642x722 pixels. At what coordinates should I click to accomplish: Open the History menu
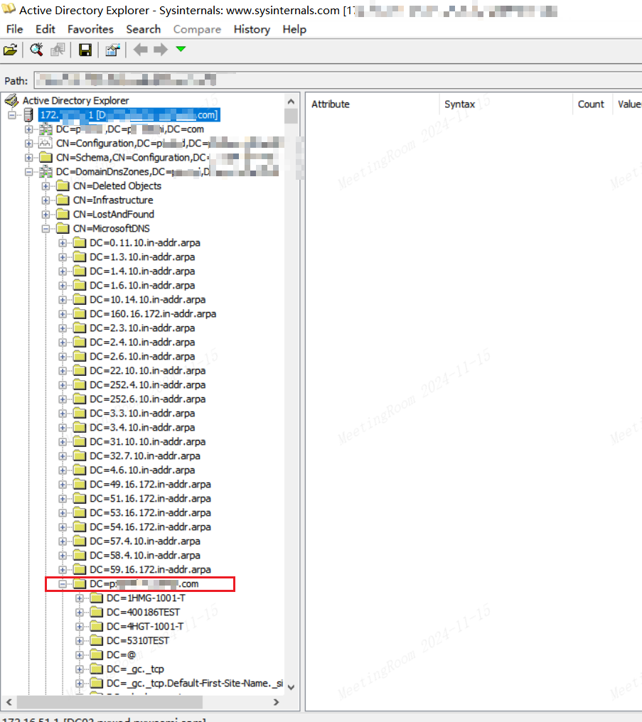coord(252,29)
